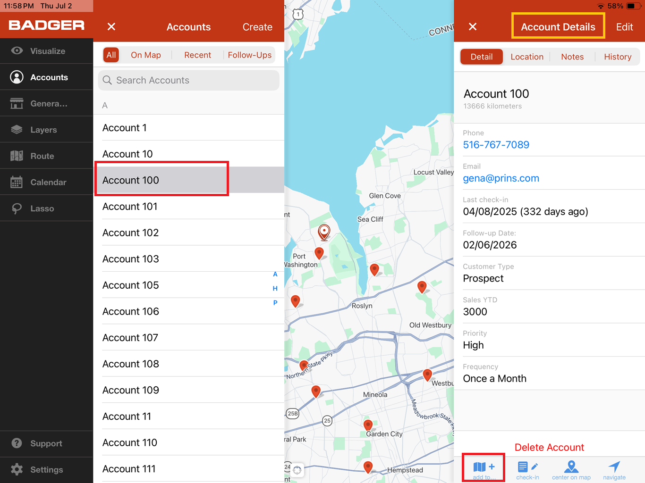The height and width of the screenshot is (483, 645).
Task: Open the Route map icon
Action: click(x=17, y=156)
